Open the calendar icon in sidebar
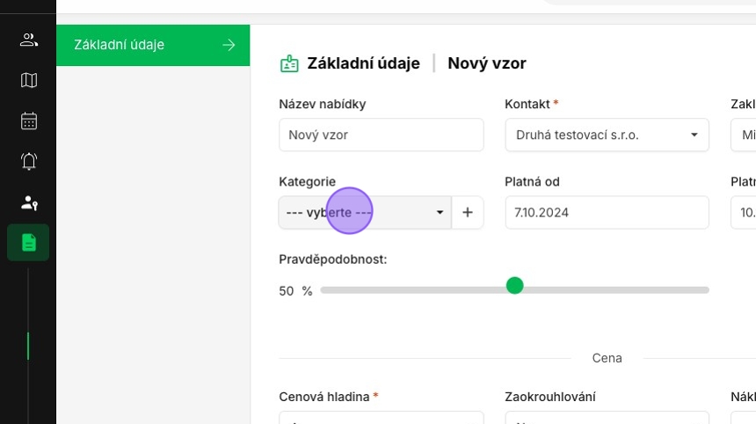 (29, 121)
